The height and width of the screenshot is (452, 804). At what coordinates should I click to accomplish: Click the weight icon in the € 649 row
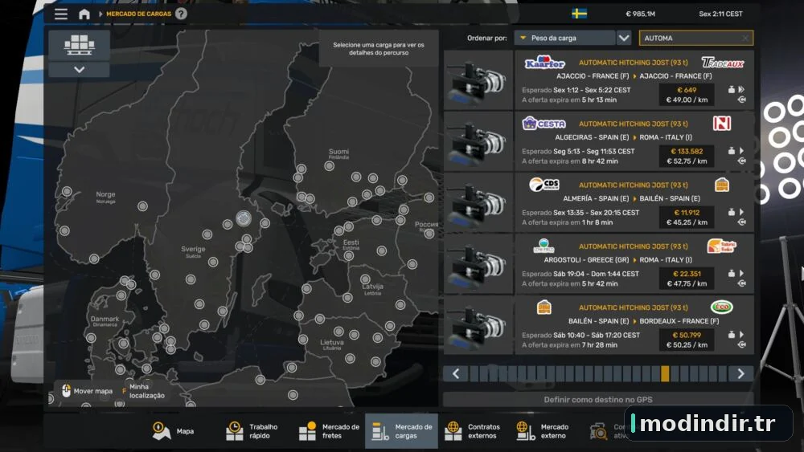(731, 90)
